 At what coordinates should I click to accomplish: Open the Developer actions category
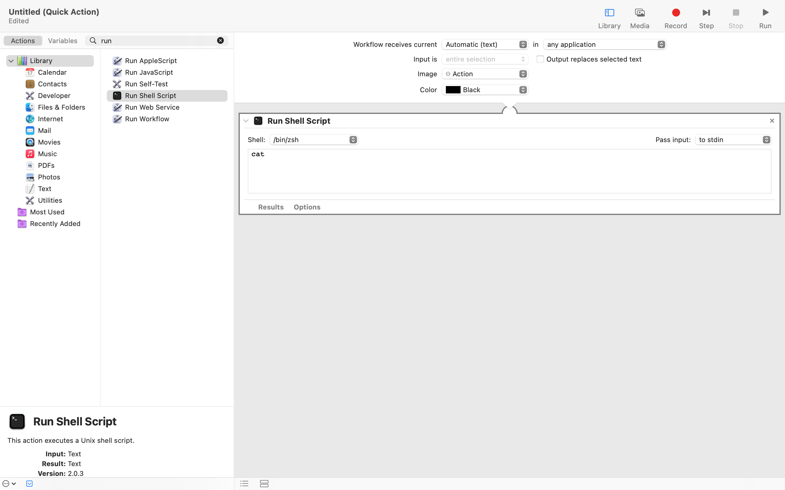(54, 96)
